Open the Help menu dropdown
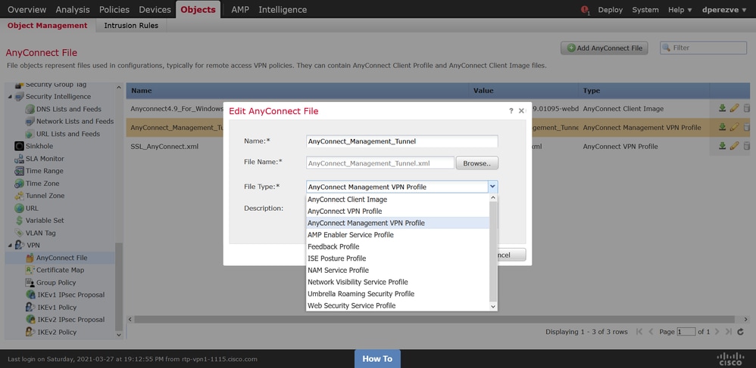 [x=679, y=10]
